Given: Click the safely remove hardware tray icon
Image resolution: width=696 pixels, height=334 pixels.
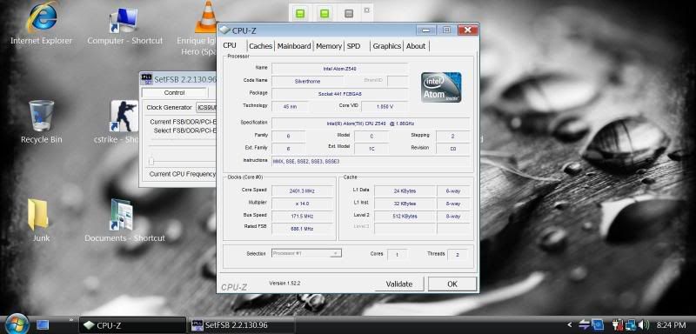Looking at the screenshot, I should [584, 324].
